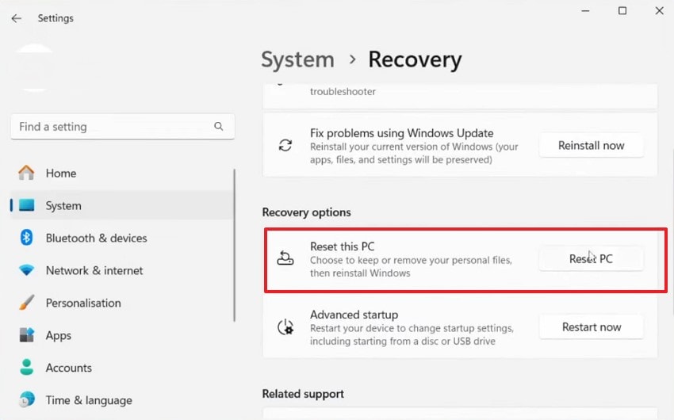
Task: Click the Windows Update reinstall icon
Action: coord(285,146)
